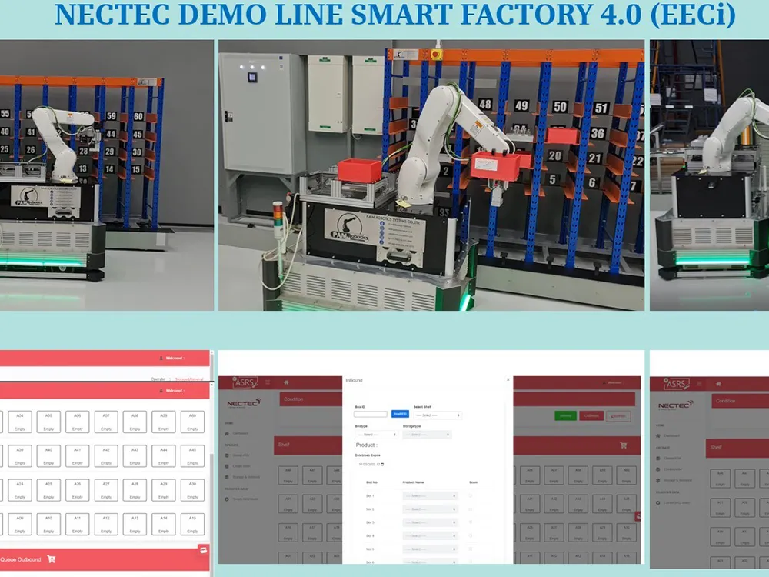This screenshot has width=769, height=577.
Task: Click the red Outbound button behind the dialog
Action: click(591, 416)
